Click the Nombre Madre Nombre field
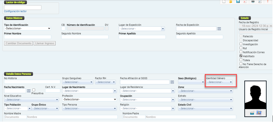The image size is (273, 123). pos(72,117)
